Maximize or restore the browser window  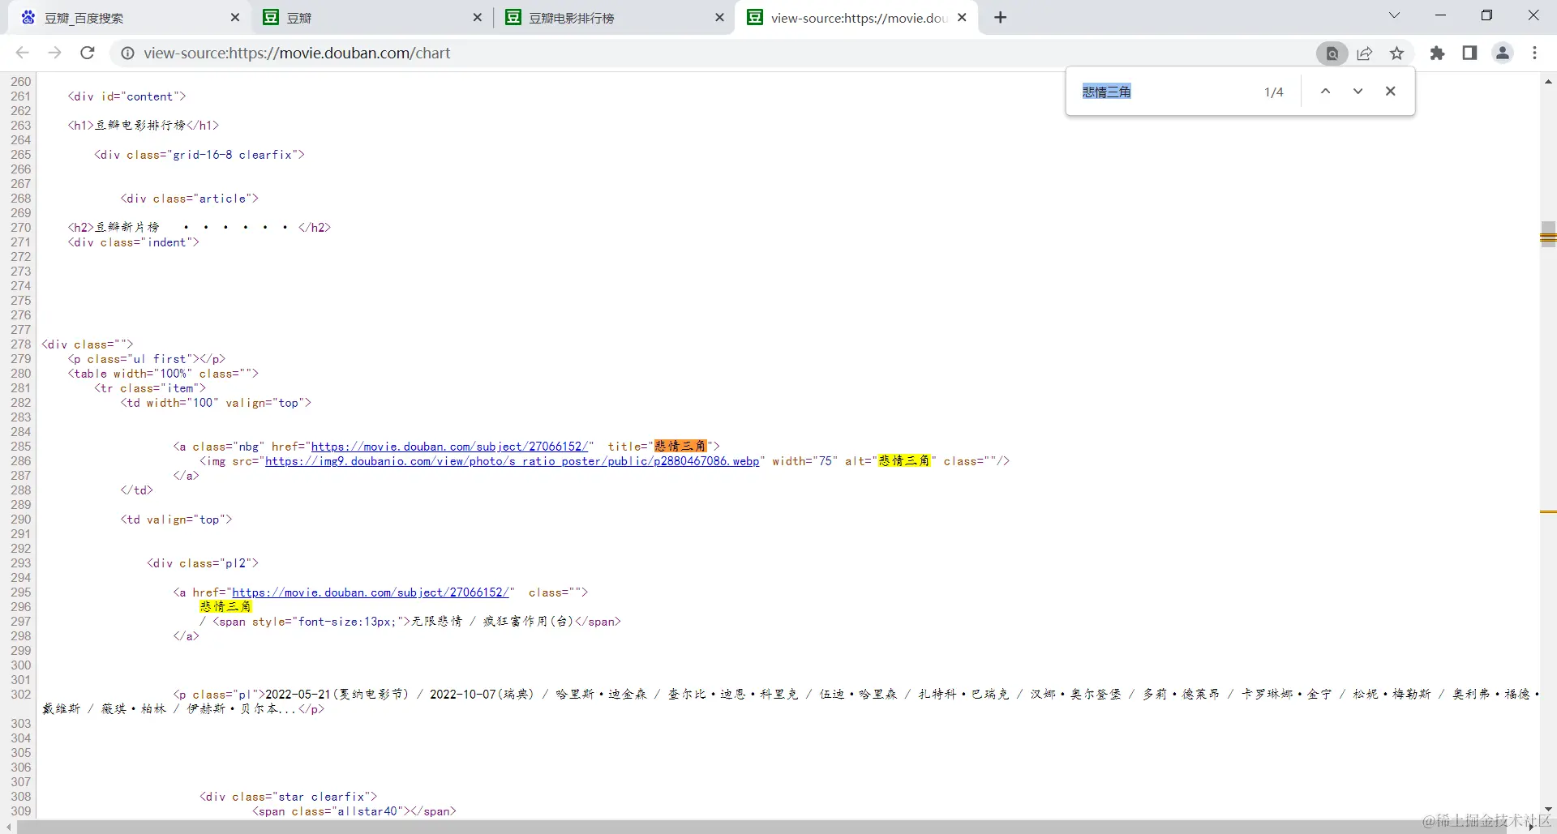point(1487,16)
